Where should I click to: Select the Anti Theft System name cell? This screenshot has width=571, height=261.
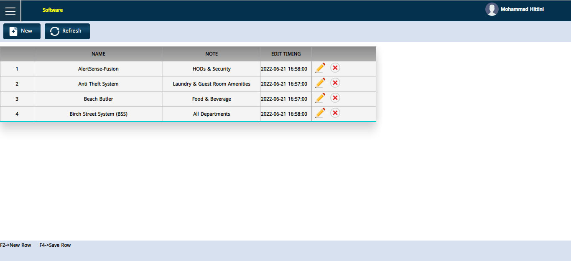coord(99,84)
